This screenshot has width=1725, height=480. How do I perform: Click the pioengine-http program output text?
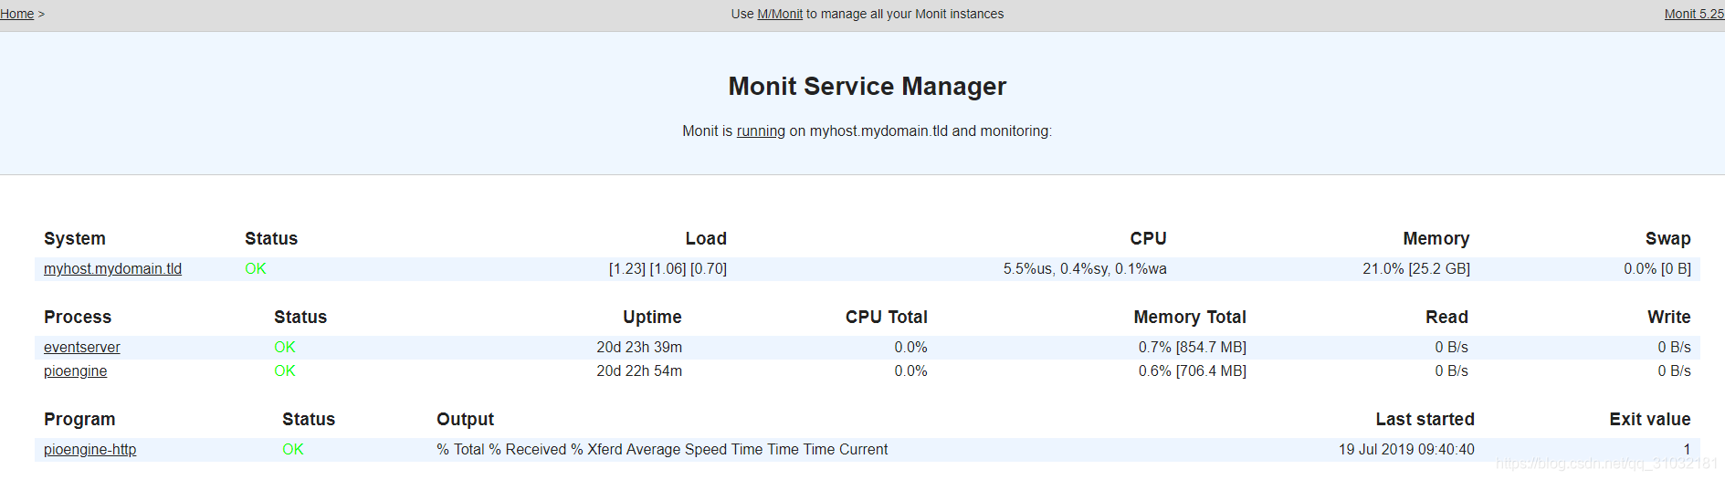coord(662,450)
